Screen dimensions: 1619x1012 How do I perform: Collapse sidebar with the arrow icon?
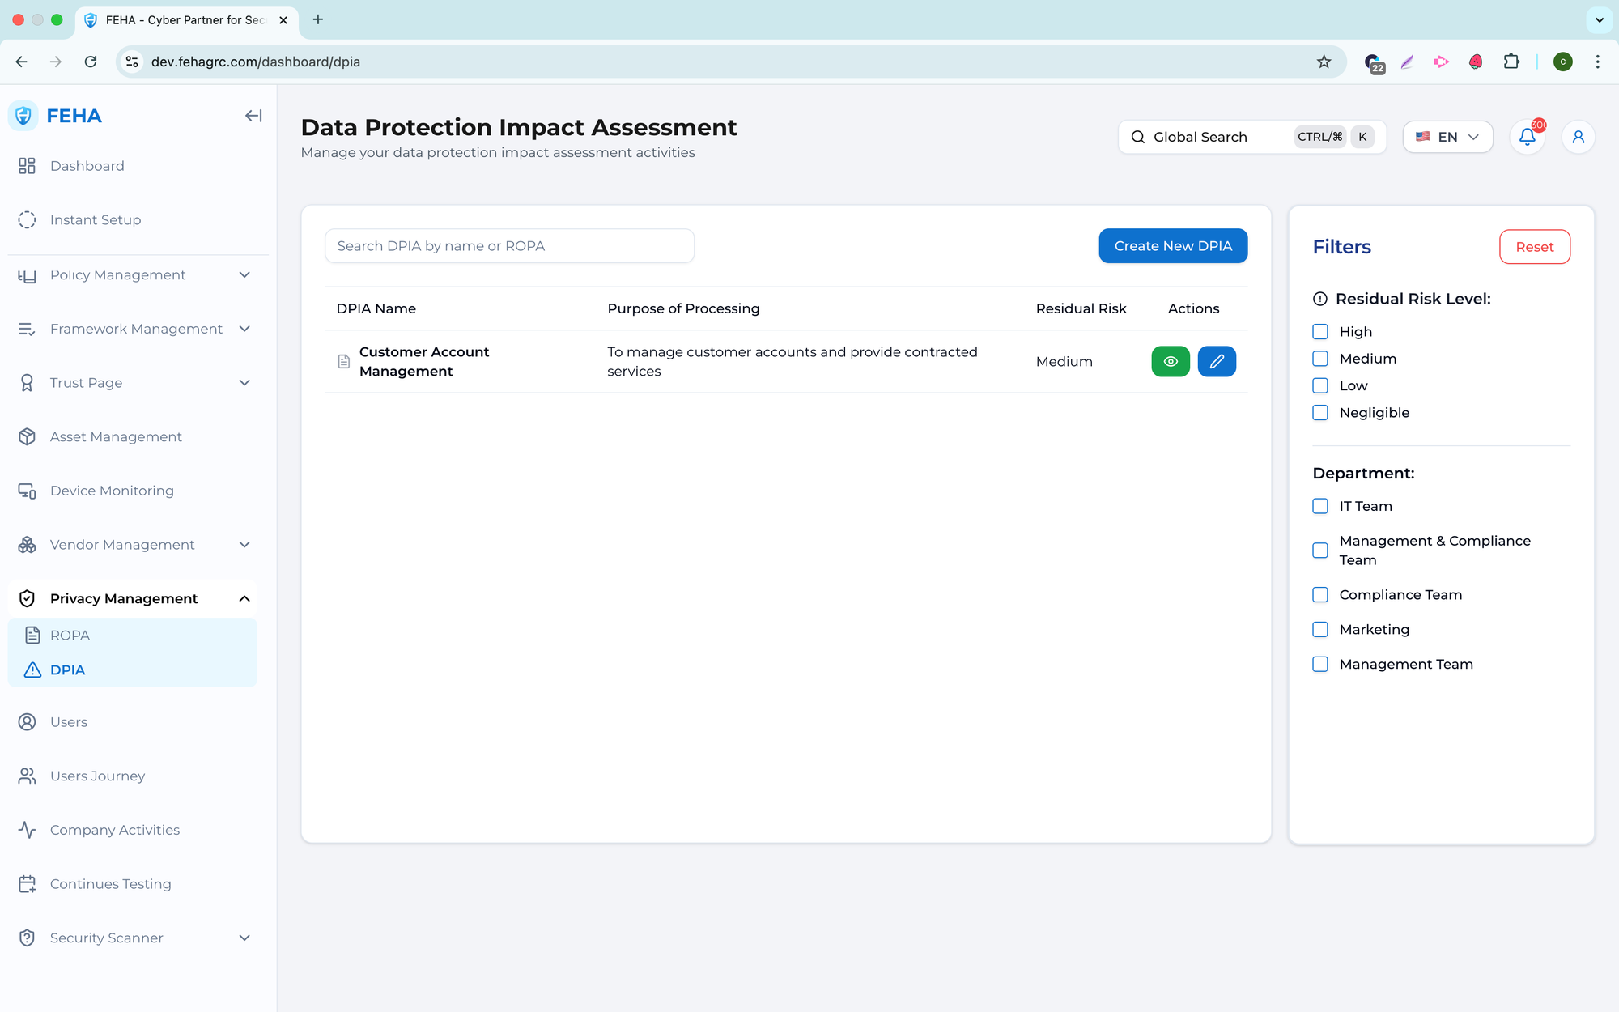click(253, 116)
